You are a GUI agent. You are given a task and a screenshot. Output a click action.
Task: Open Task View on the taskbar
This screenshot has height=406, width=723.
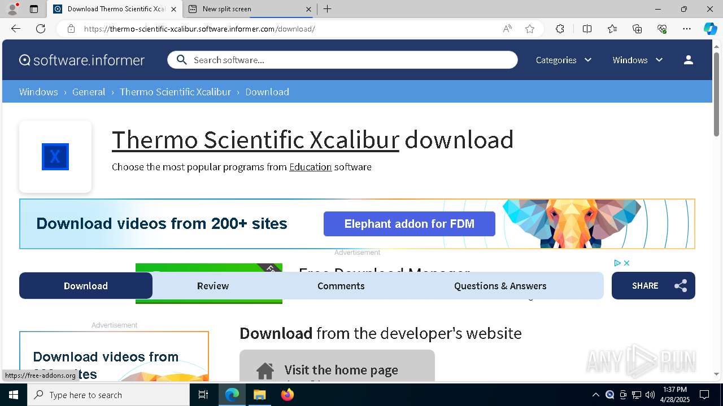tap(203, 395)
